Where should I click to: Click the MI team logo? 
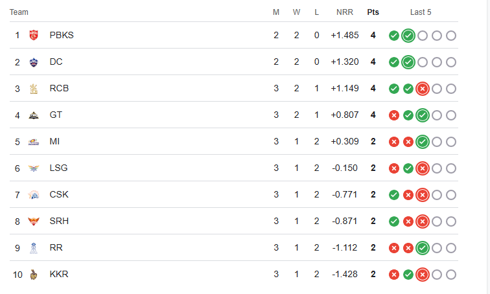tap(34, 142)
